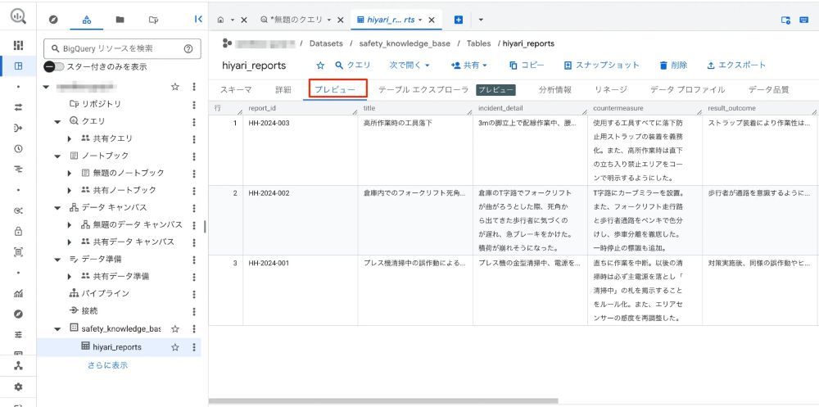Image resolution: width=819 pixels, height=407 pixels.
Task: Click the top-right window settings icon
Action: 785,20
